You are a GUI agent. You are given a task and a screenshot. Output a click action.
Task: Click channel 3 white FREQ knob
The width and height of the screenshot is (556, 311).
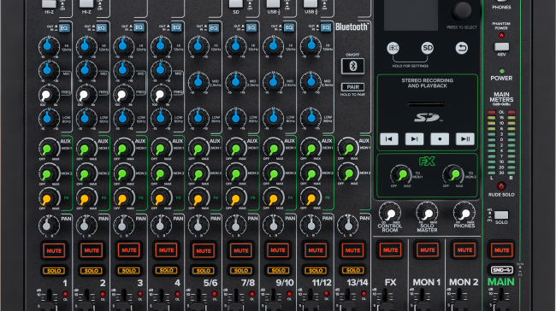tap(122, 94)
